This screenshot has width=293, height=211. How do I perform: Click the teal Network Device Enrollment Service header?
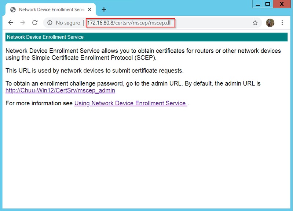click(146, 37)
